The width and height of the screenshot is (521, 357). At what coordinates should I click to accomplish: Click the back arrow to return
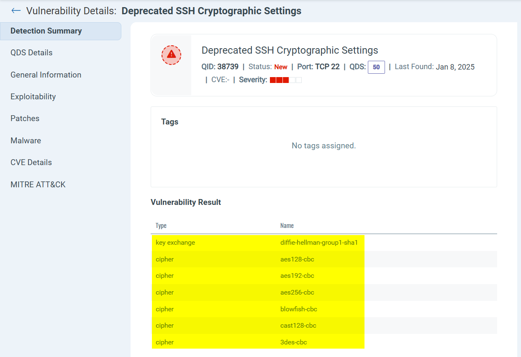click(x=16, y=10)
